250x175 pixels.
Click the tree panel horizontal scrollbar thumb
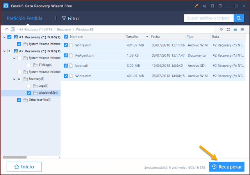[x=15, y=157]
